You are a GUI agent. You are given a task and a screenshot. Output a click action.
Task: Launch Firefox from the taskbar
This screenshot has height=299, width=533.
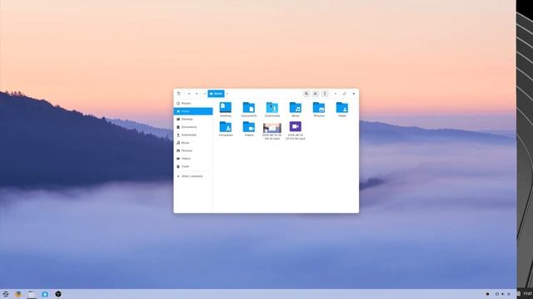click(18, 294)
